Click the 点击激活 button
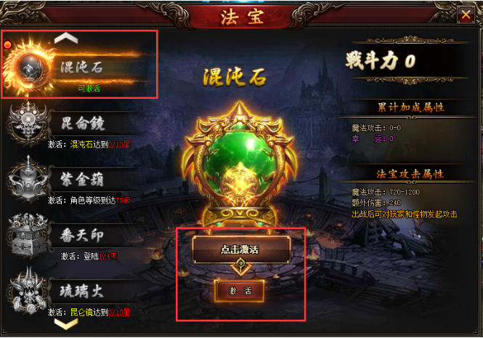This screenshot has width=483, height=338. [241, 249]
